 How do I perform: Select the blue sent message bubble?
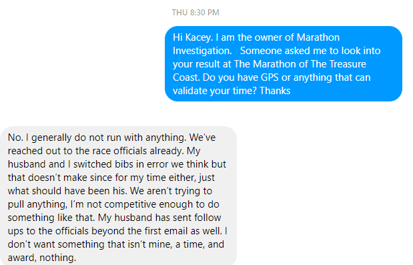click(284, 64)
